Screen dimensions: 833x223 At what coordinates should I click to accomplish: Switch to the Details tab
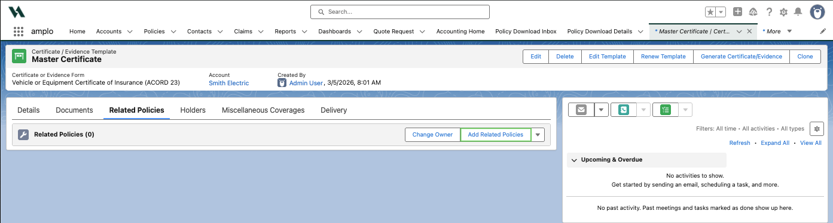pyautogui.click(x=29, y=110)
